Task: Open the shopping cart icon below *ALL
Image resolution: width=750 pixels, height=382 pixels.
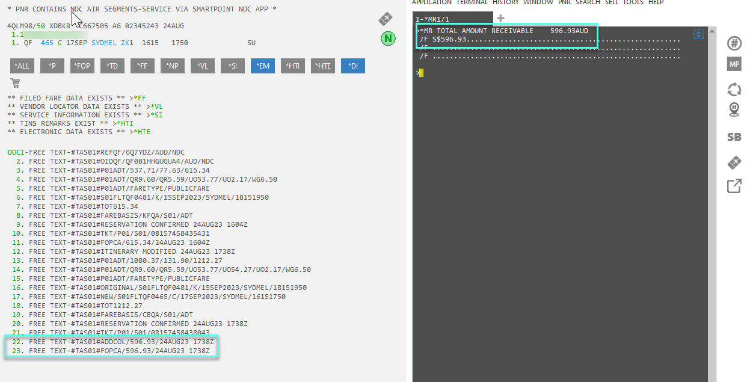Action: point(15,82)
